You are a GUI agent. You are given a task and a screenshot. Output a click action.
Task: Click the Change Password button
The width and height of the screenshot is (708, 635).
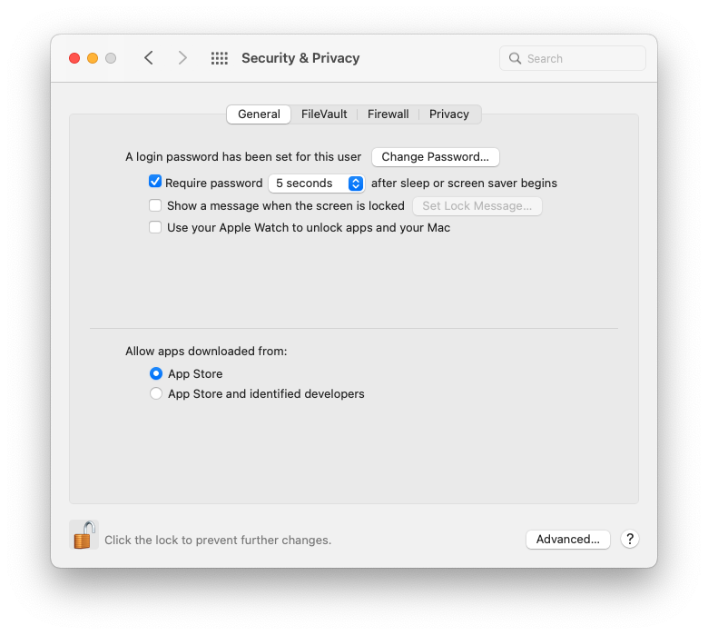pyautogui.click(x=435, y=156)
